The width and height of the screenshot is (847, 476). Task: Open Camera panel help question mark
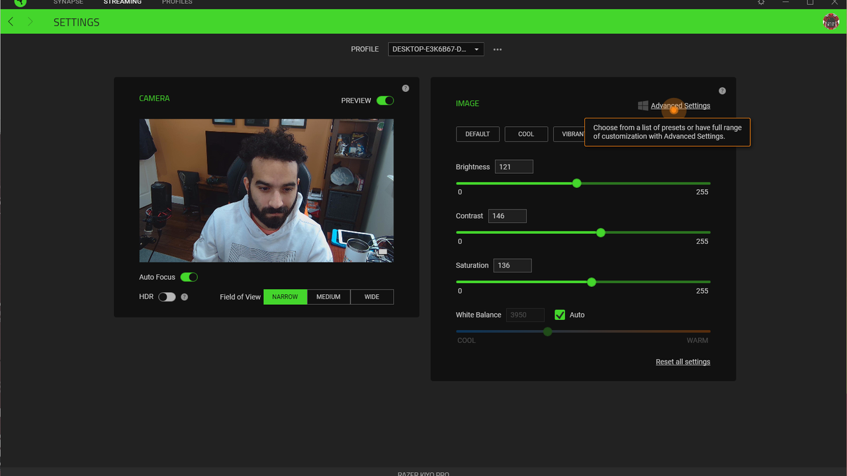tap(406, 89)
